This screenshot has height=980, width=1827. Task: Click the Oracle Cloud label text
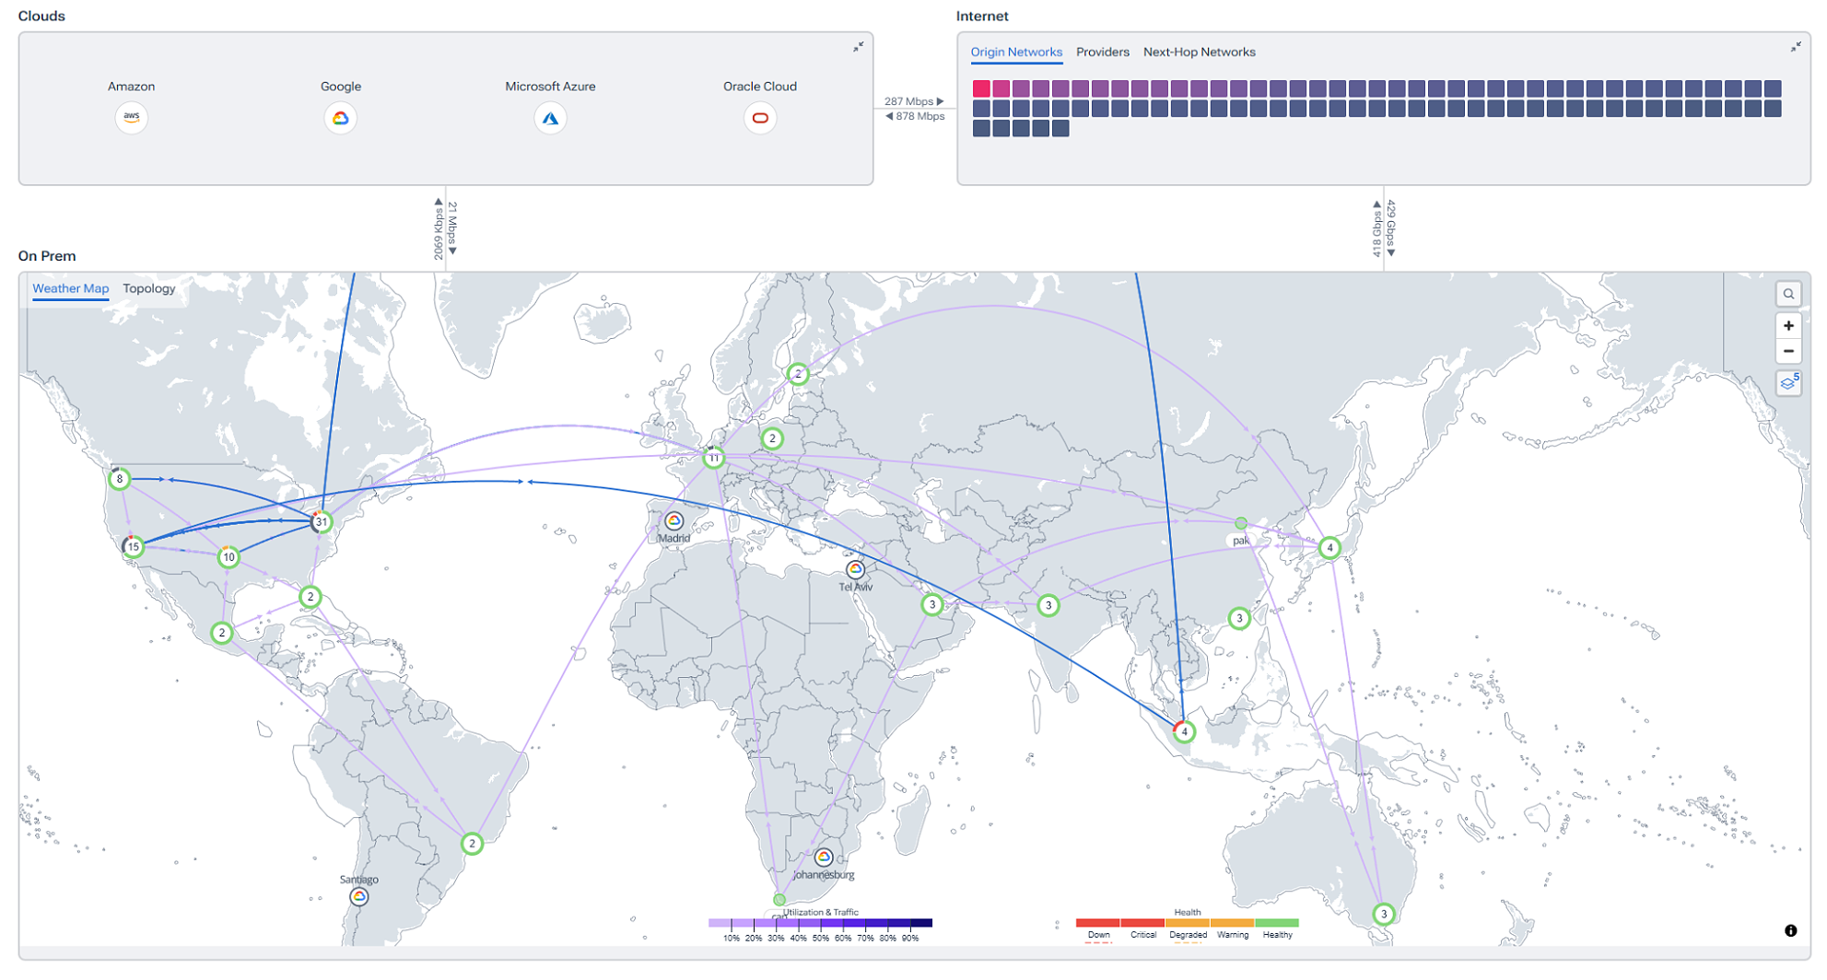(x=760, y=87)
